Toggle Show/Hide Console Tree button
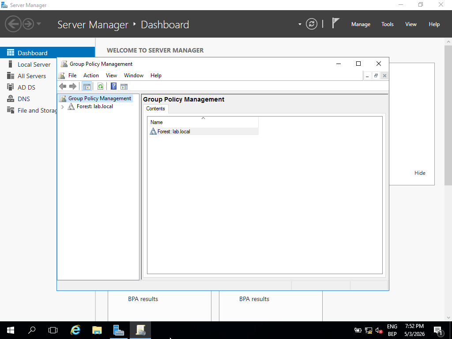The height and width of the screenshot is (339, 452). pos(87,86)
